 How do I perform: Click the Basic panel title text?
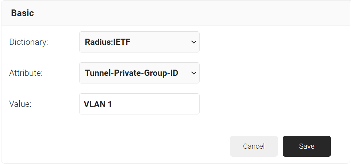[x=22, y=13]
